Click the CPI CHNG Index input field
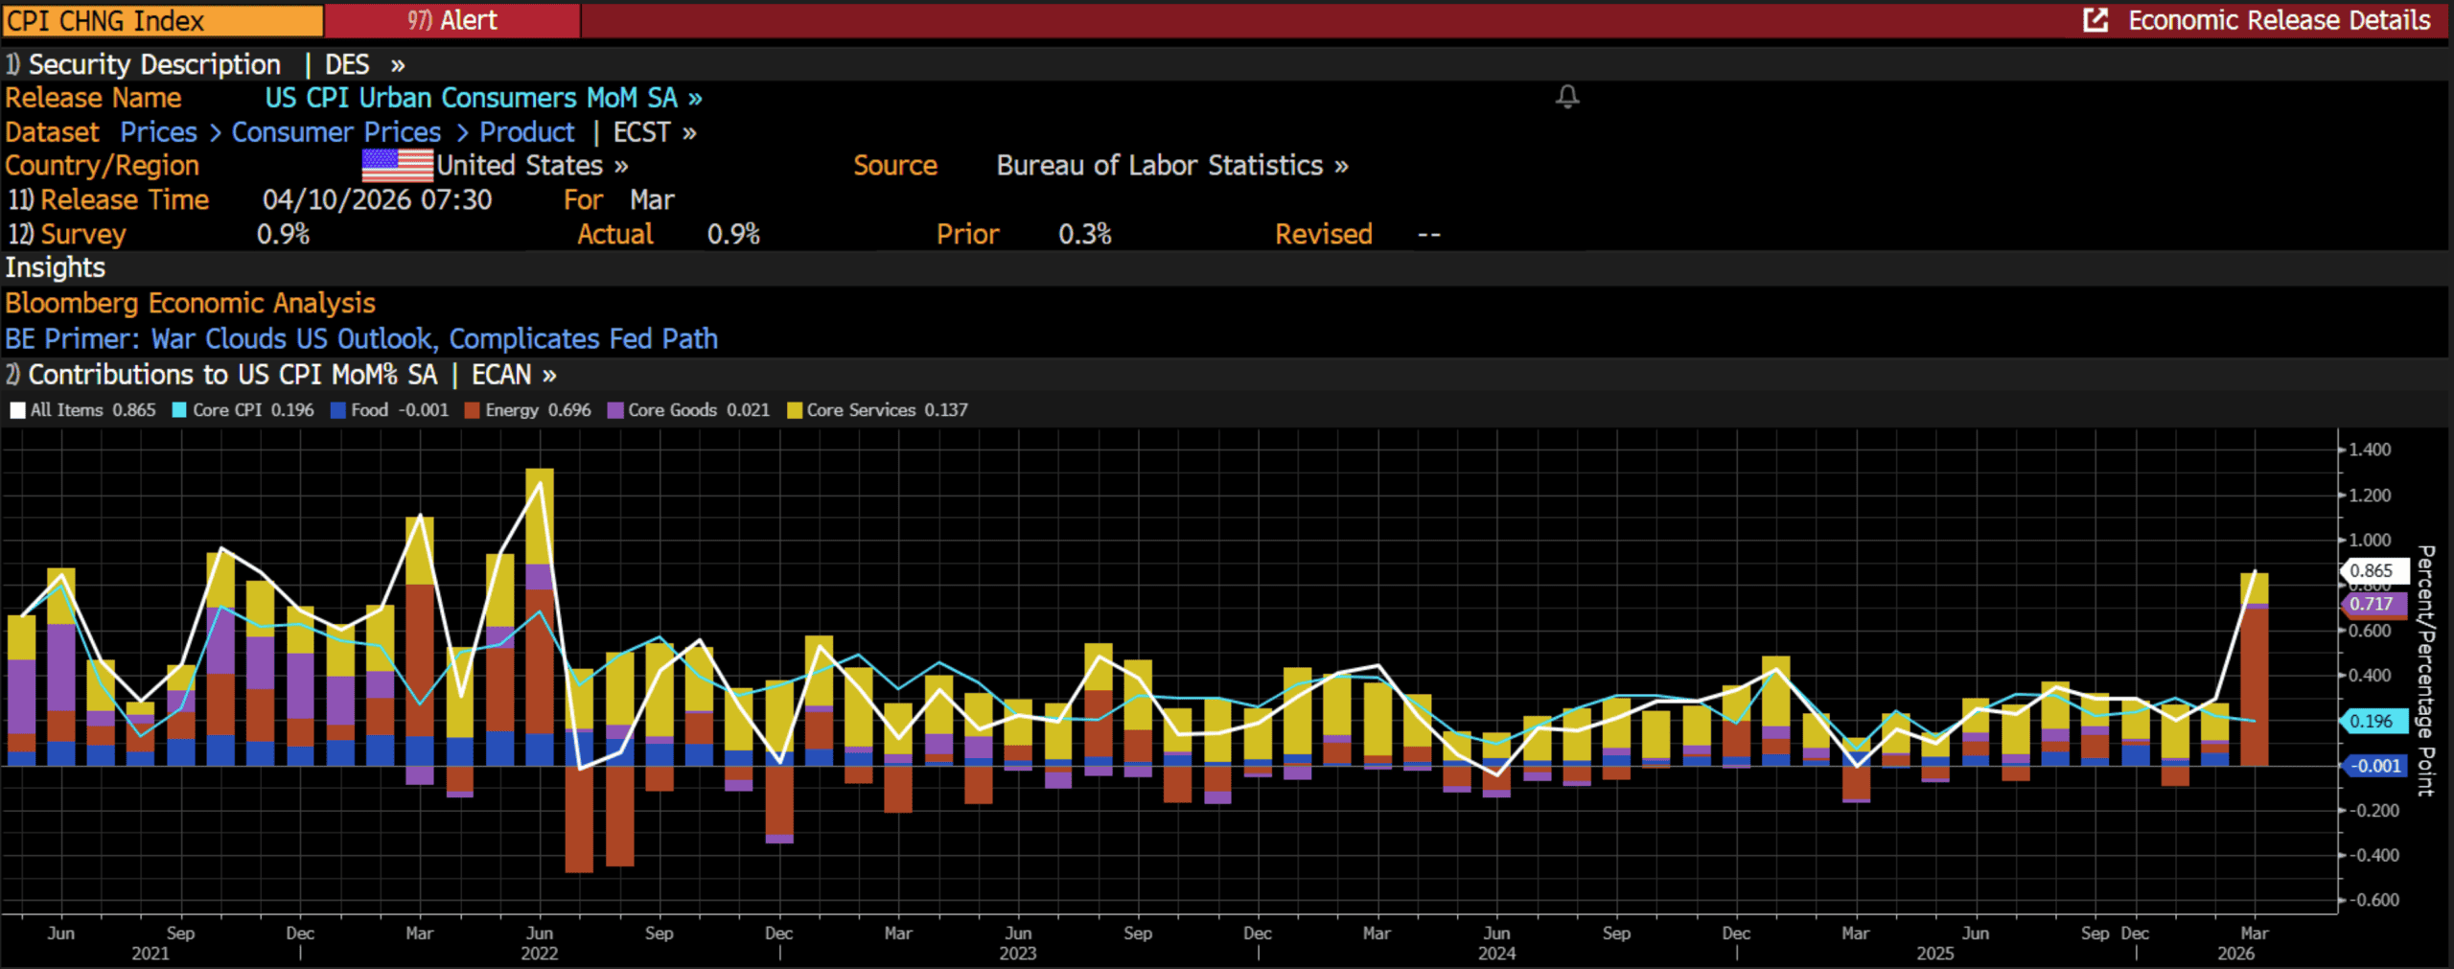 pos(163,20)
